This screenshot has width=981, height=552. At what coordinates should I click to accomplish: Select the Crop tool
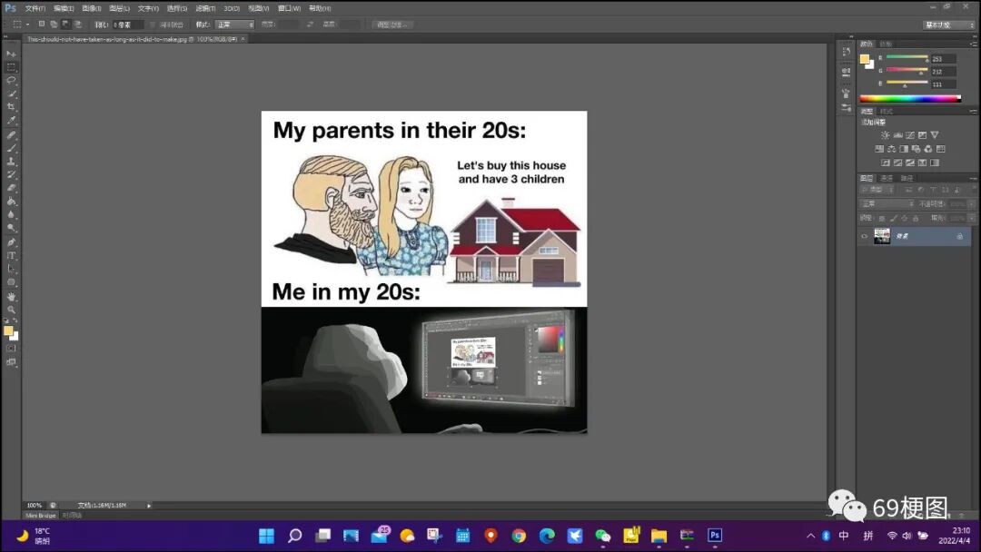click(11, 107)
